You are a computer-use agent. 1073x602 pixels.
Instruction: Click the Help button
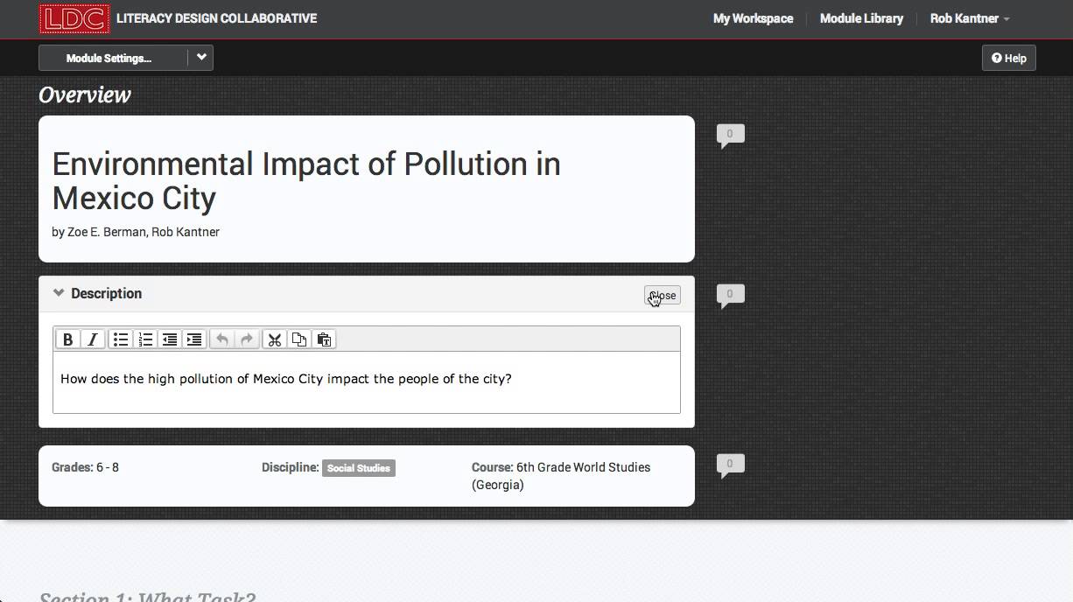click(x=1008, y=58)
